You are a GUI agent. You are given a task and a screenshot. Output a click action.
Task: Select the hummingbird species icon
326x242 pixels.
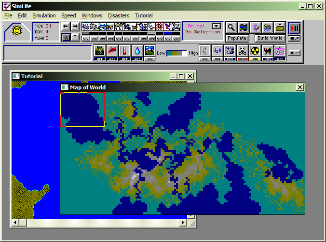102,27
